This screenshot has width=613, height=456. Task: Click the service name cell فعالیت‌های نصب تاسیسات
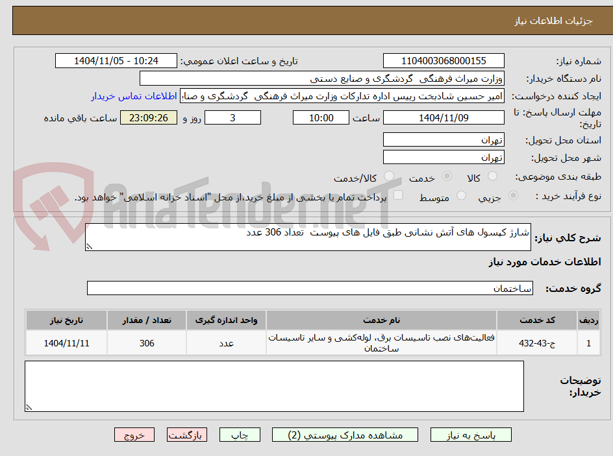coord(382,342)
